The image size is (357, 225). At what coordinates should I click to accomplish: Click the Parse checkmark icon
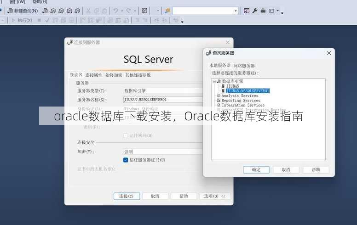47,20
